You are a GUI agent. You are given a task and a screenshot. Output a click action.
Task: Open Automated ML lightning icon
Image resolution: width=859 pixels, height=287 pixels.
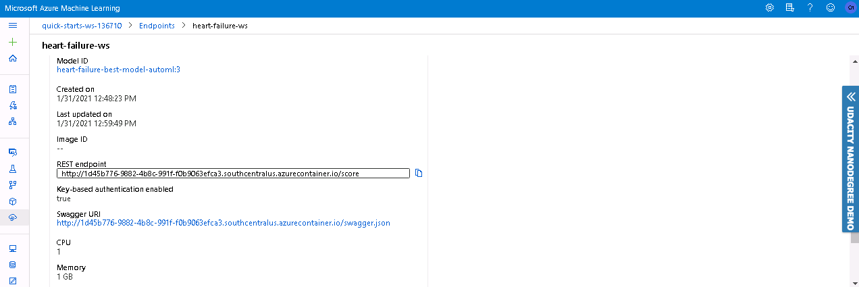(13, 105)
